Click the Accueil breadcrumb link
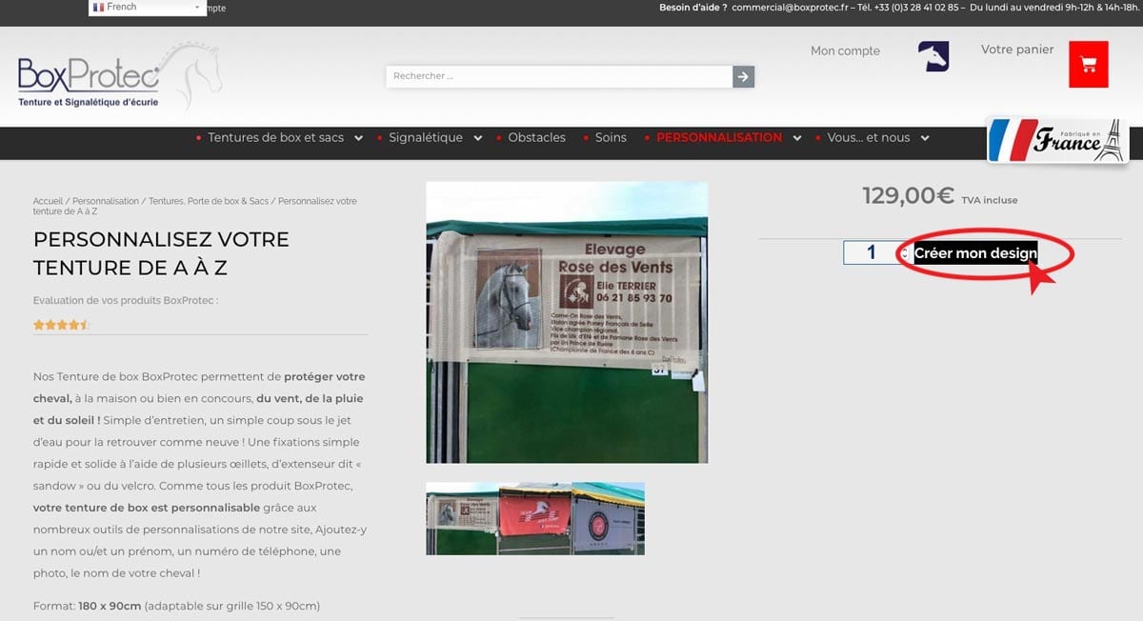Viewport: 1143px width, 621px height. coord(48,202)
